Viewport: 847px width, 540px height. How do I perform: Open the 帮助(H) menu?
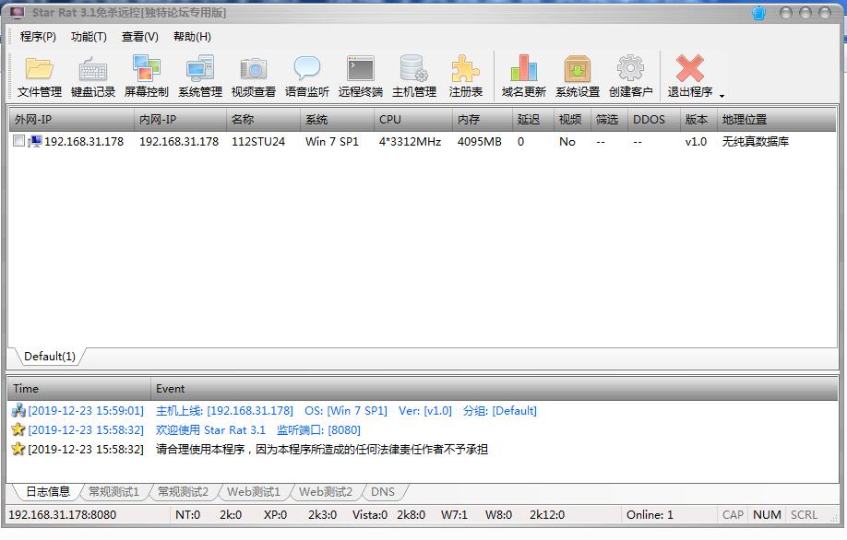pyautogui.click(x=192, y=37)
